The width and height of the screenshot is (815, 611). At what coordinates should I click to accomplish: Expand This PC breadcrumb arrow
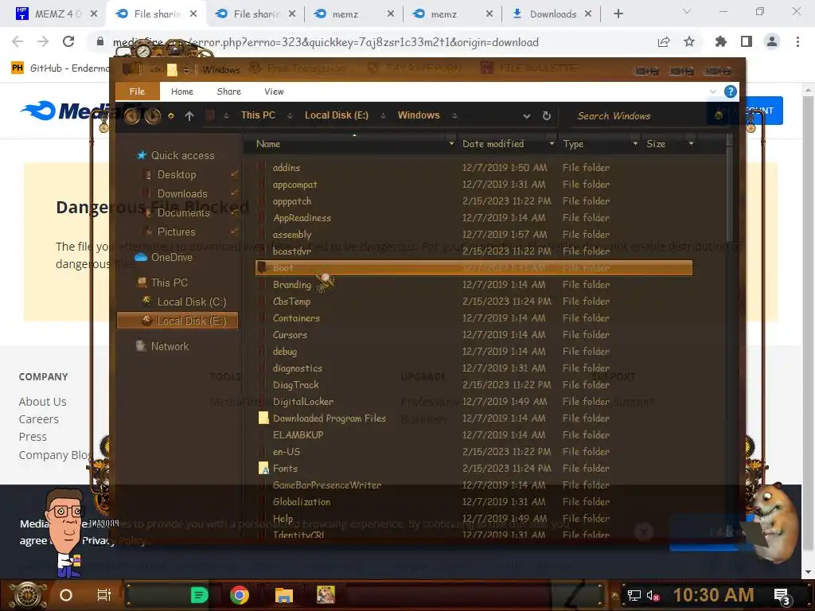tap(290, 116)
